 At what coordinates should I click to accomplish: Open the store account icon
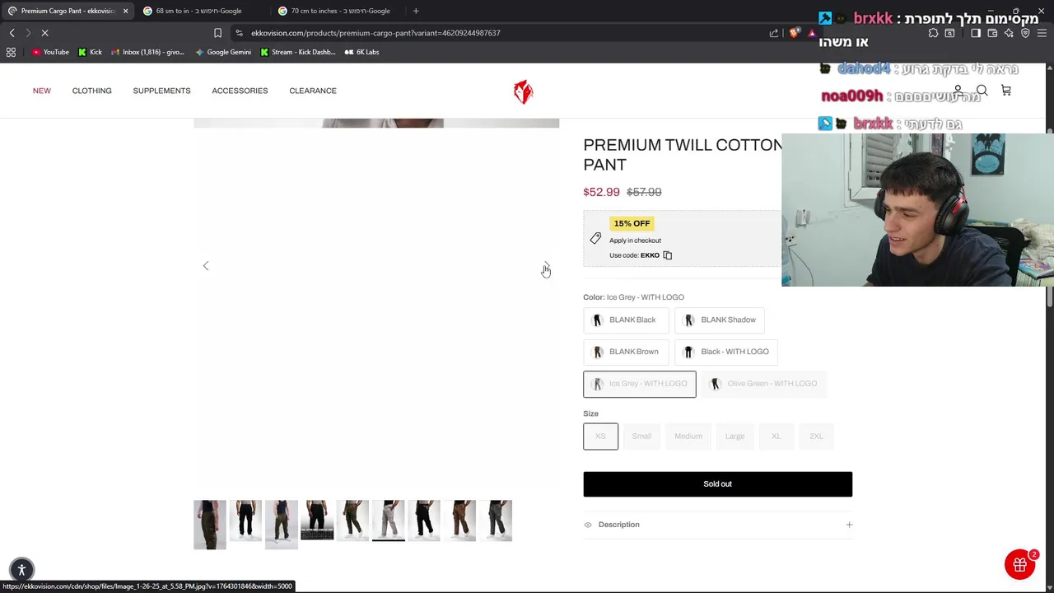point(958,91)
